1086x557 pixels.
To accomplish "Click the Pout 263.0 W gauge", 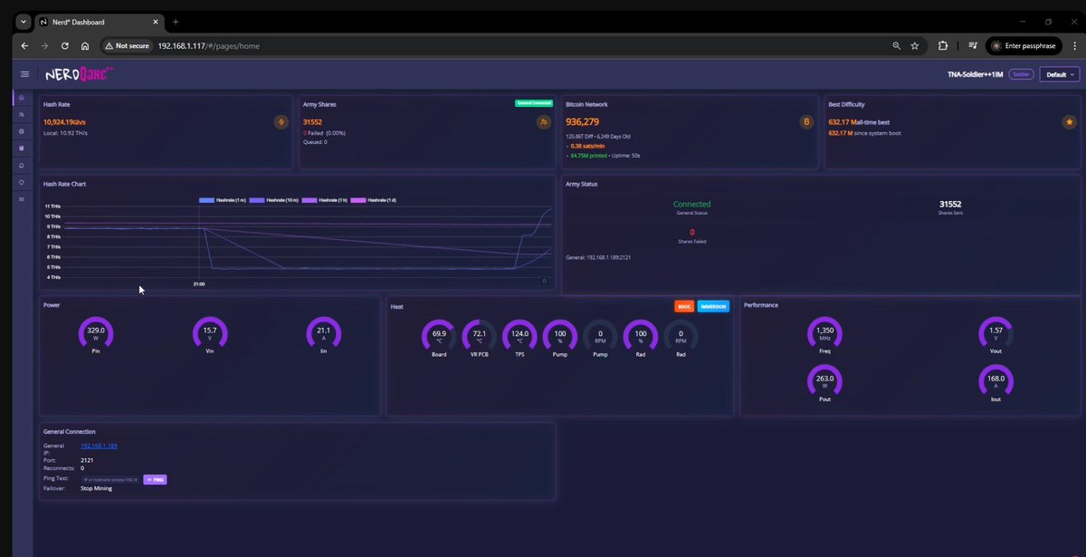I will coord(824,382).
